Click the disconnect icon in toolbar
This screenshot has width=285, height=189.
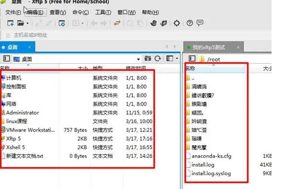pyautogui.click(x=49, y=23)
